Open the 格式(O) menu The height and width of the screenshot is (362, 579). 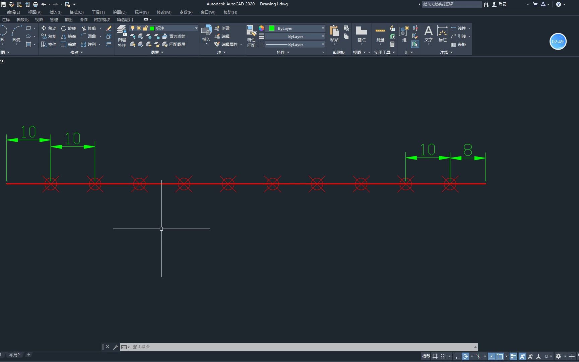pyautogui.click(x=76, y=12)
